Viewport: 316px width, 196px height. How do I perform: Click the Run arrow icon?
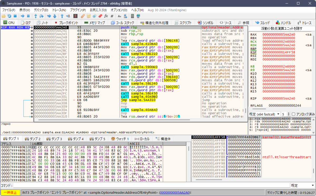point(23,16)
